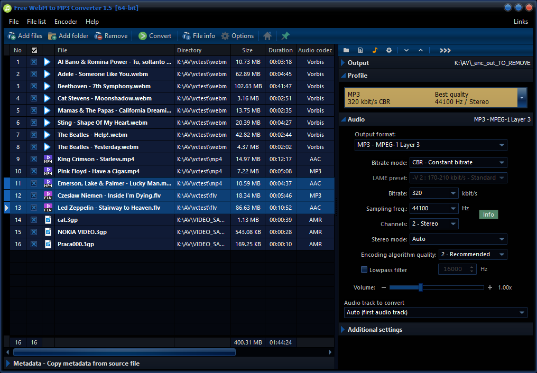Enable the Lowpass filter checkbox

tap(364, 269)
